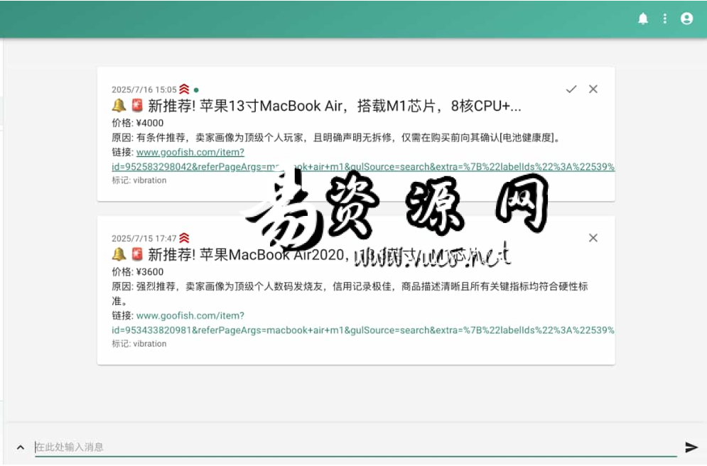Screen dimensions: 707x466
Task: Click the 原因: 强烈推荐 reason text
Action: 350,293
